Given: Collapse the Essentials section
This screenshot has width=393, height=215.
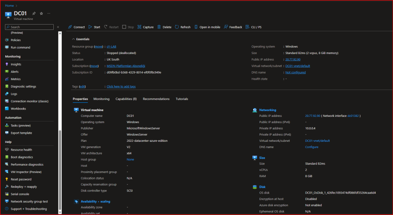Looking at the screenshot, I should pyautogui.click(x=74, y=39).
